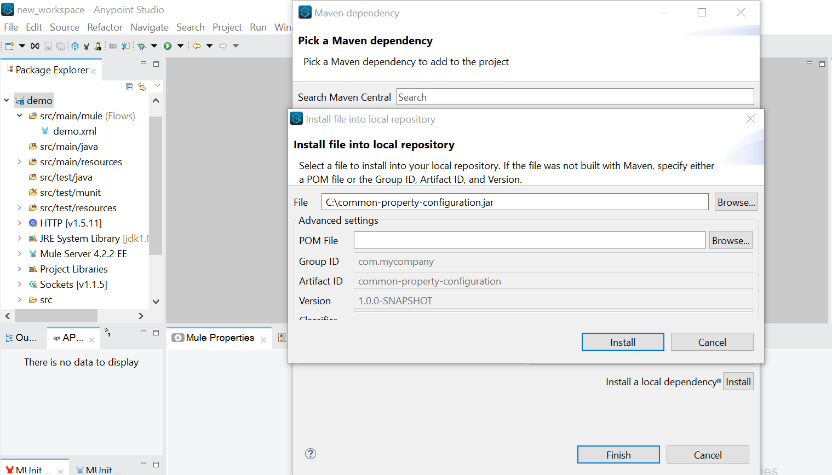This screenshot has height=475, width=832.
Task: Click the Collapse All icon in Package Explorer
Action: coord(130,86)
